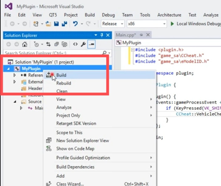Click the search magnifier in Solution Explorer
Screen dimensions: 221x186
[105, 53]
